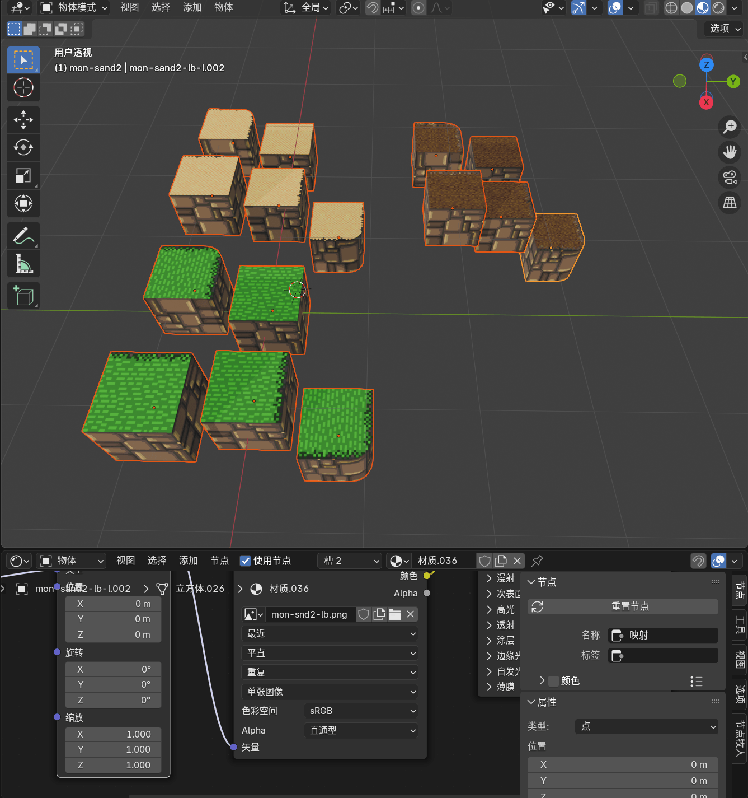Open the 最近 interpolation dropdown
Image resolution: width=748 pixels, height=798 pixels.
330,633
